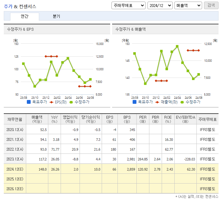The image size is (222, 200).
Task: Click 2022 영업이익 value 20.9
Action: coord(75,149)
